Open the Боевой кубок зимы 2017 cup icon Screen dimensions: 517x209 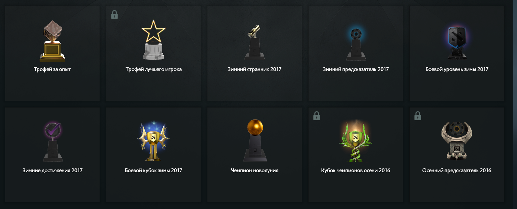pos(154,142)
